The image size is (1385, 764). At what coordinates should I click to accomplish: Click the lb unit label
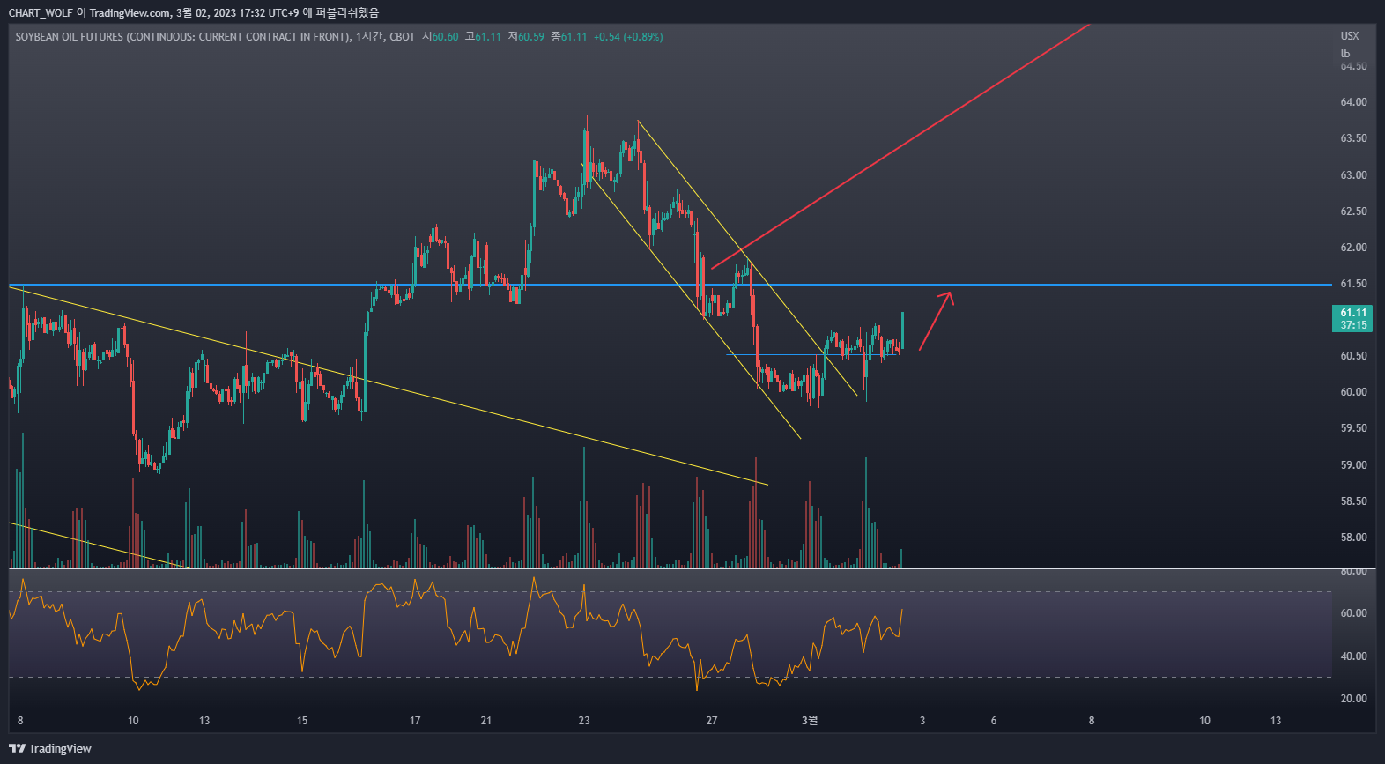(1345, 53)
